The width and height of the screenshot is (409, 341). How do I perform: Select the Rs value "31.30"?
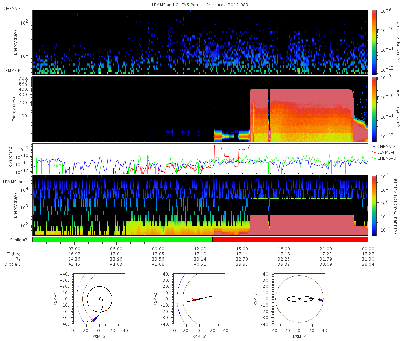(368, 259)
